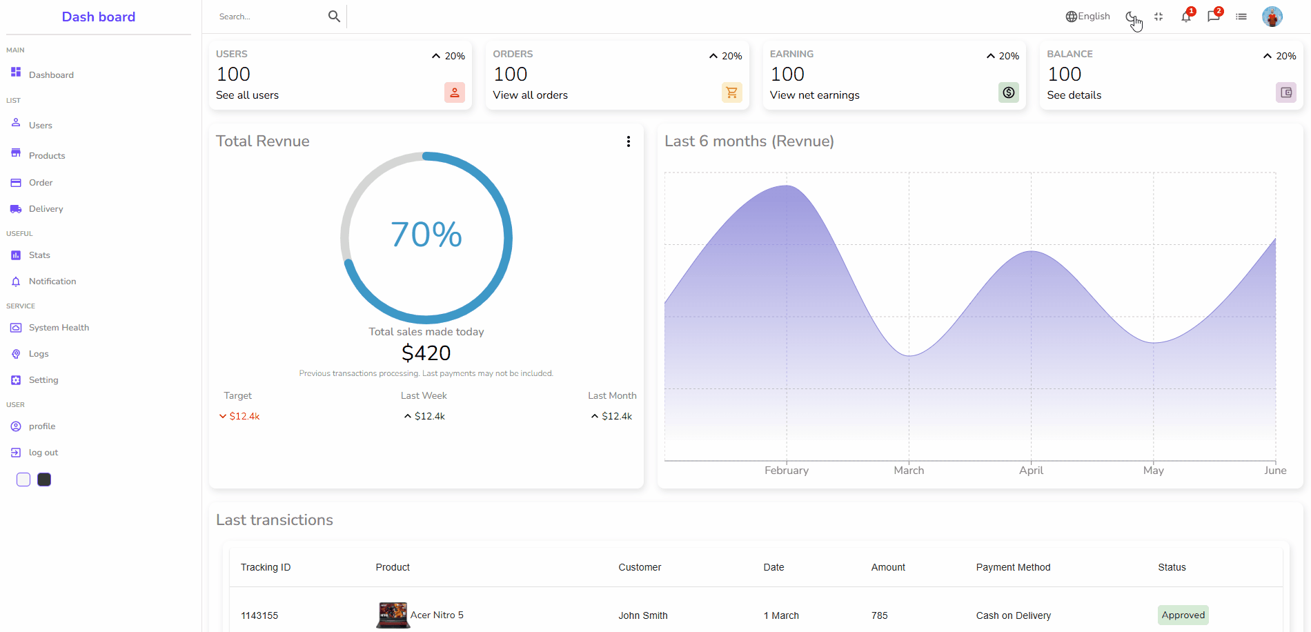Click the Dash board logo title
The width and height of the screenshot is (1311, 632).
click(x=99, y=17)
